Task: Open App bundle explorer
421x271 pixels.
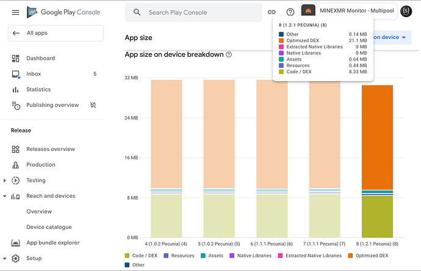Action: tap(53, 242)
